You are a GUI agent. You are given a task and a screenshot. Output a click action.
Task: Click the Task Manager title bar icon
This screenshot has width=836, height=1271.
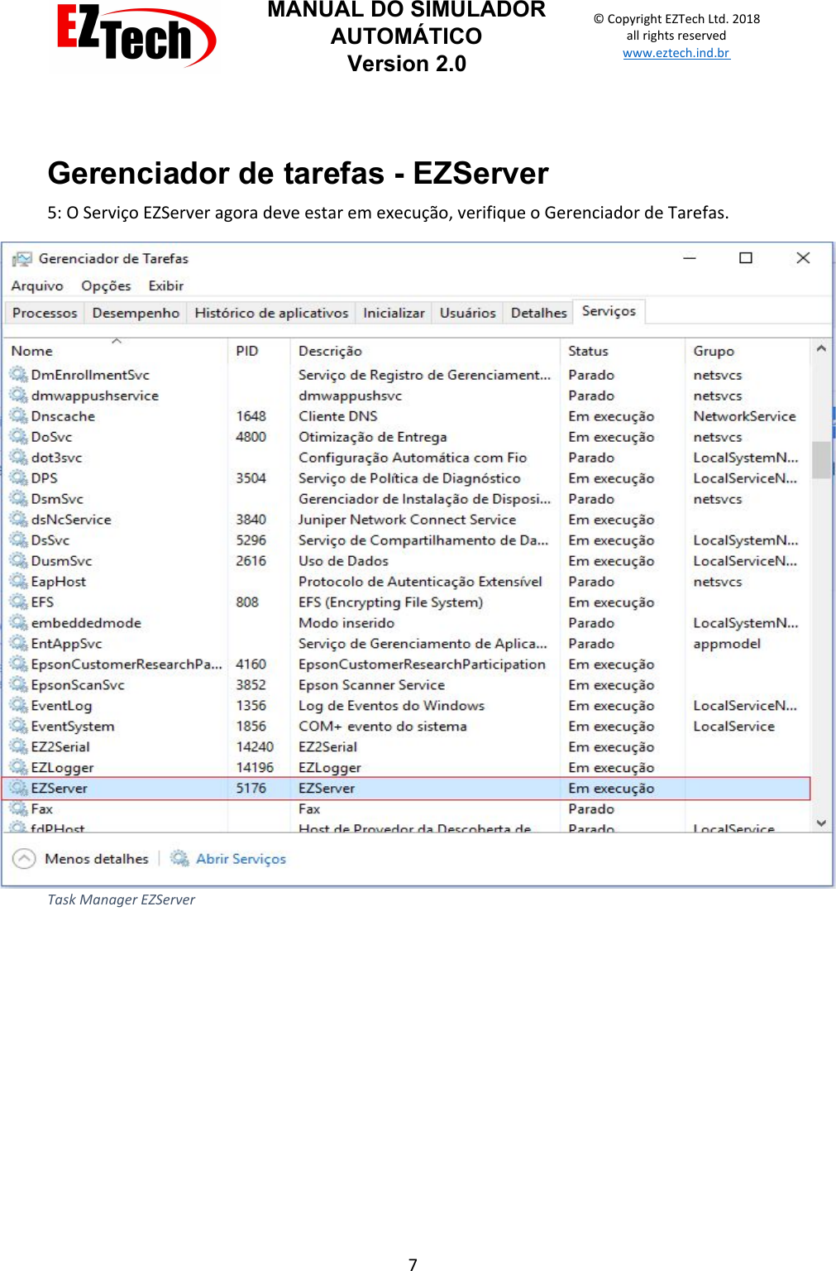click(22, 259)
